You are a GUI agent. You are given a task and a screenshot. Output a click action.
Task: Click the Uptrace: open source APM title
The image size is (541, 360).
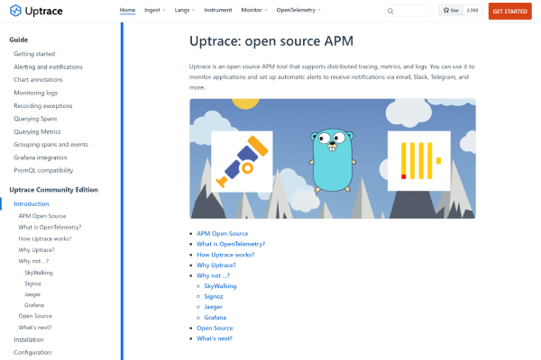coord(271,41)
